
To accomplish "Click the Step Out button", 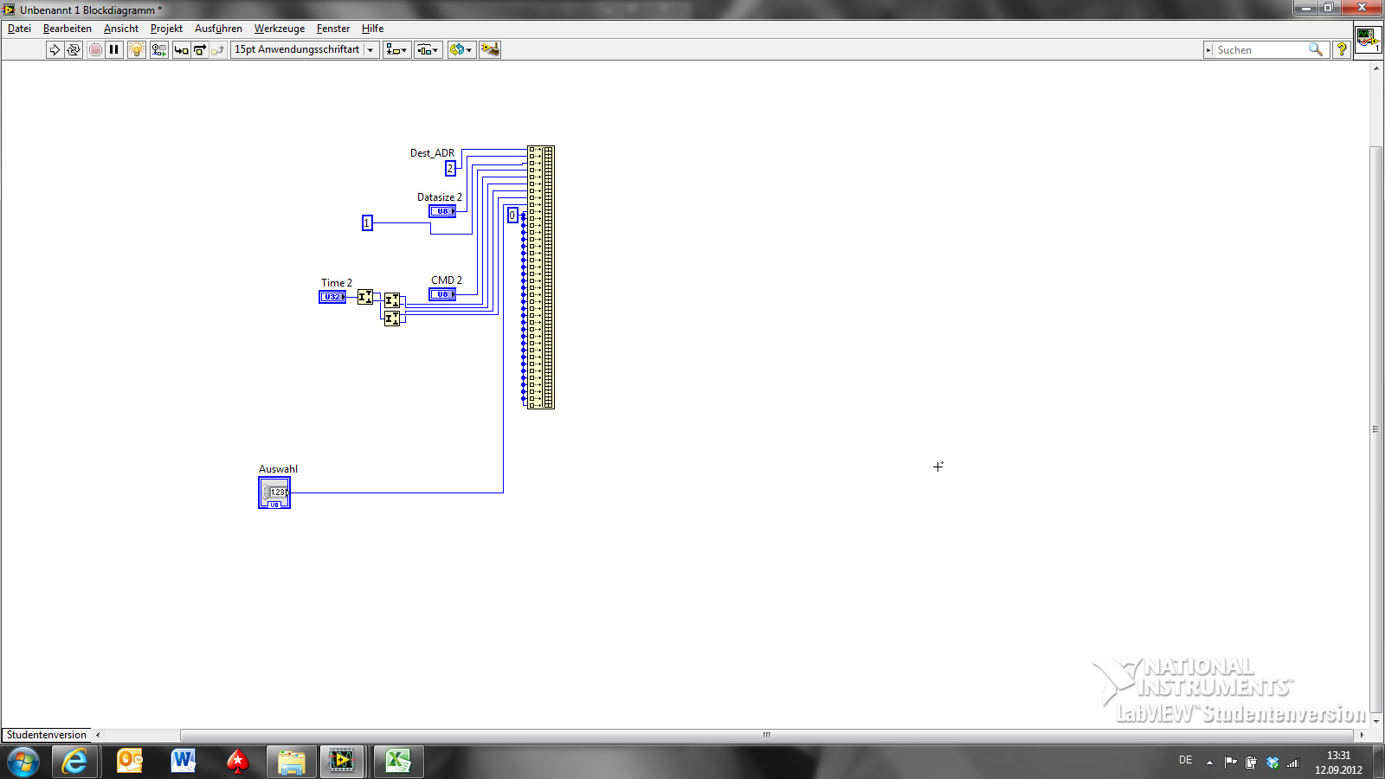I will point(217,50).
